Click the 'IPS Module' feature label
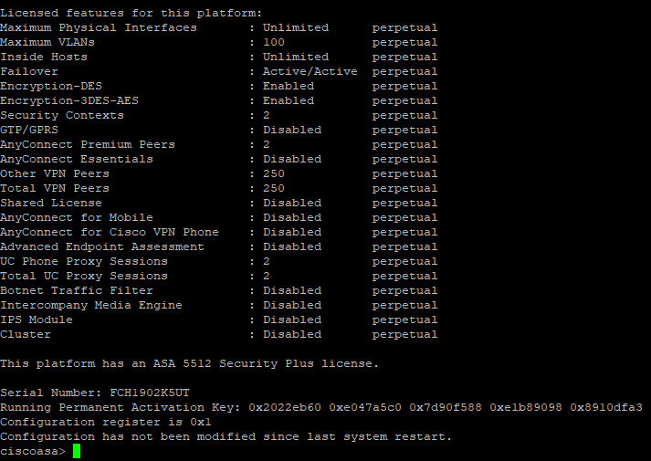651x461 pixels. pos(37,320)
